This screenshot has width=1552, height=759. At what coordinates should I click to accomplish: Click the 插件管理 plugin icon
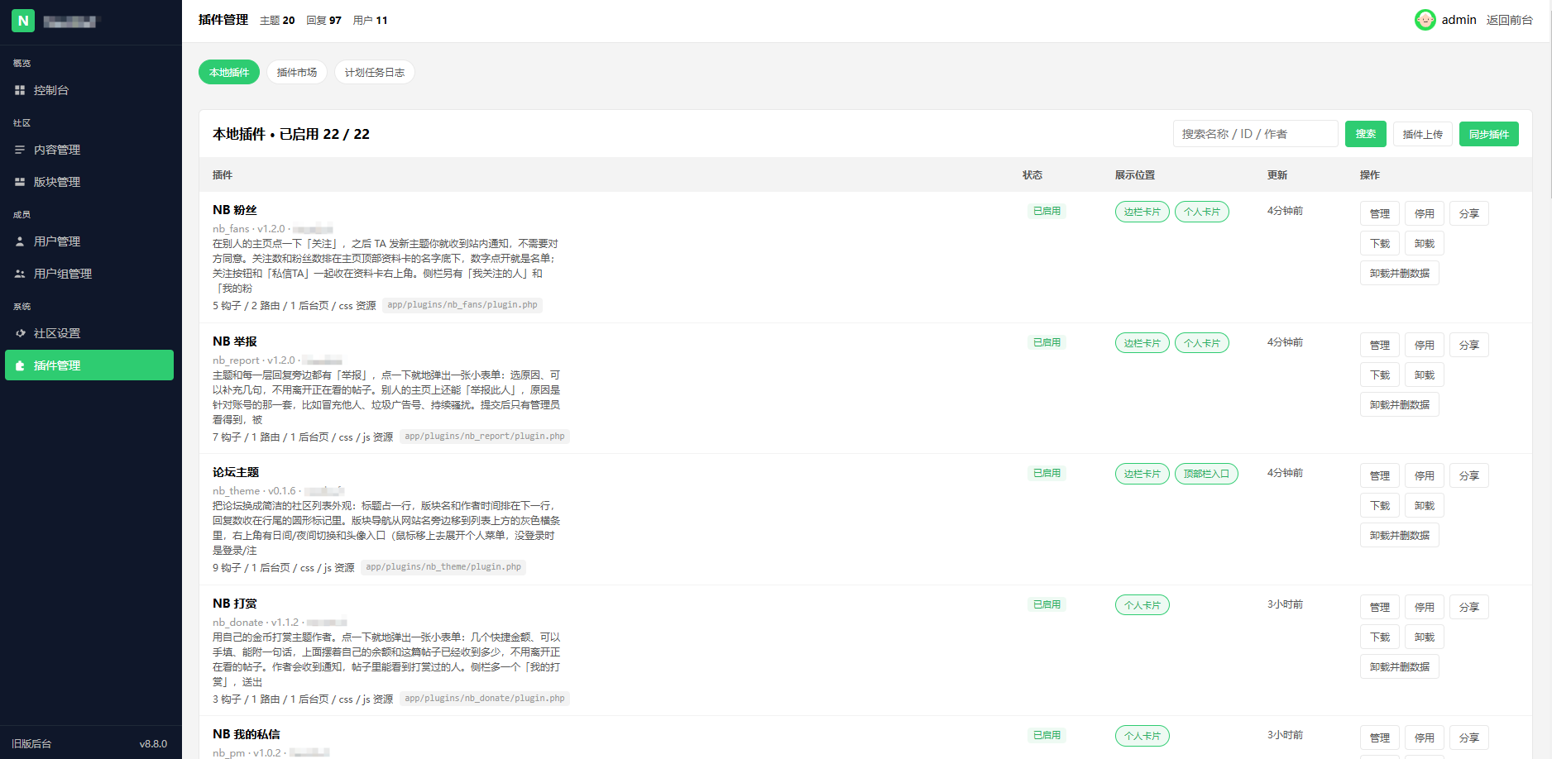tap(20, 365)
